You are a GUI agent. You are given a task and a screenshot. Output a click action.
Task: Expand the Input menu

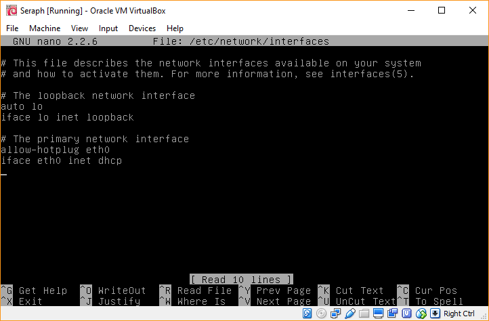coord(108,28)
